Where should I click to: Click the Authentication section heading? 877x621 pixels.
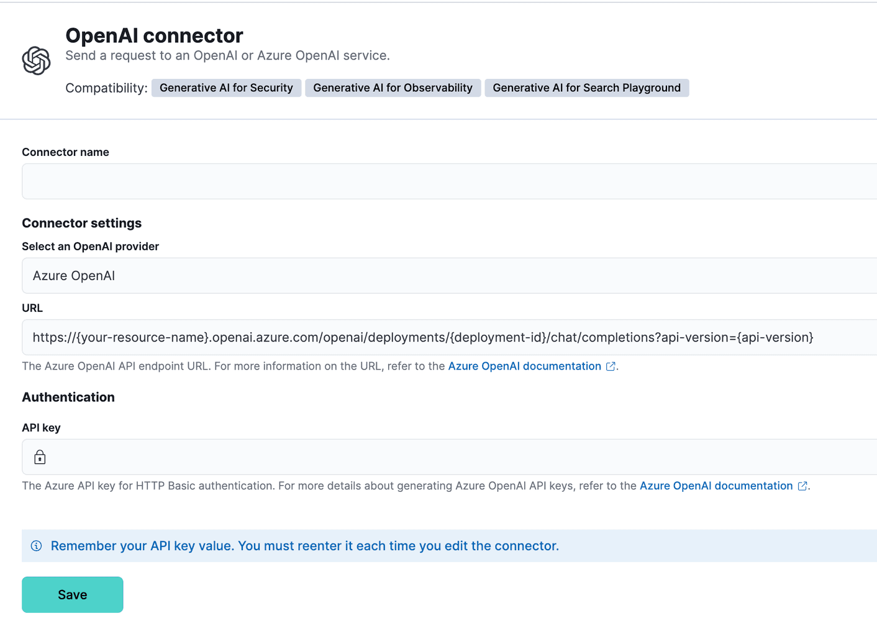68,397
